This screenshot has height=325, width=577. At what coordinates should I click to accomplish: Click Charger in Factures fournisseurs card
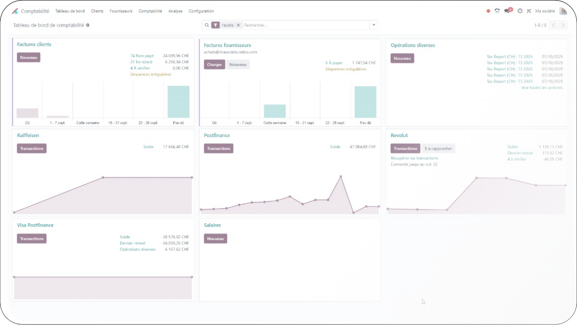coord(215,64)
